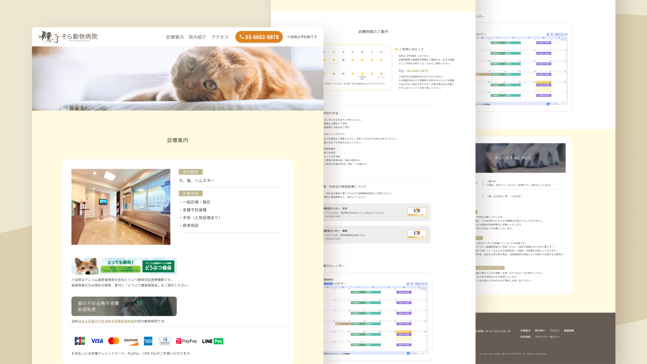Open the 猫の不妊去勢手術費助成制度 banner
This screenshot has width=647, height=364.
tap(124, 306)
